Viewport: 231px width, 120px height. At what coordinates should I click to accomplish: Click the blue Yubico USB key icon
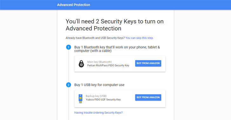pos(81,99)
